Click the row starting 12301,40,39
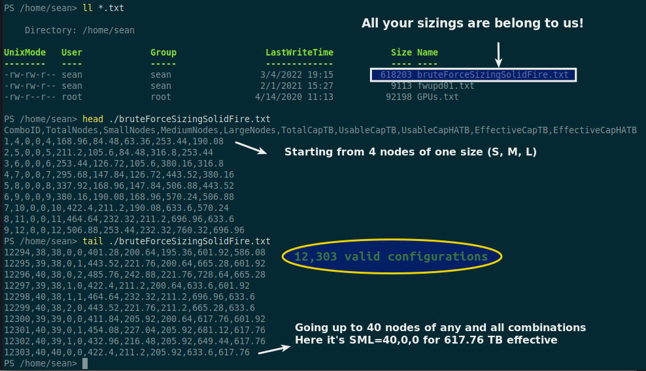The image size is (646, 371). coord(135,331)
